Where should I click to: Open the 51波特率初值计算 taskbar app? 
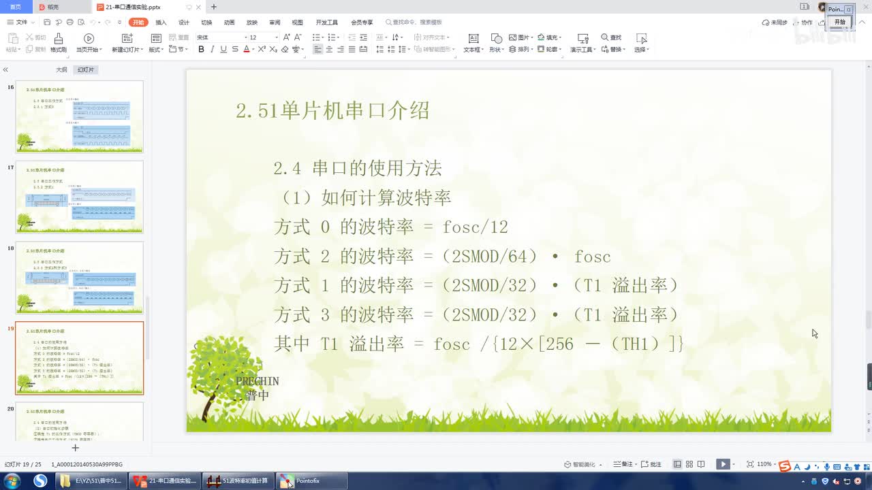tap(238, 481)
